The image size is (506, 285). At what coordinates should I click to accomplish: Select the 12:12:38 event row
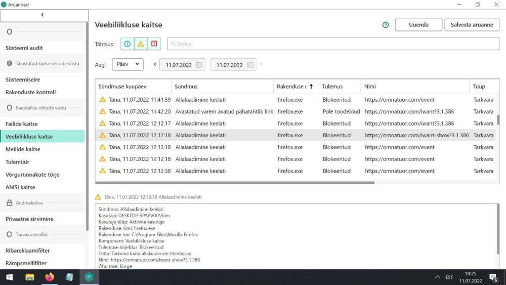pos(296,171)
